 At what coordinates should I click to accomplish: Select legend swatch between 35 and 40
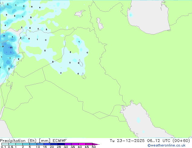coord(75,144)
